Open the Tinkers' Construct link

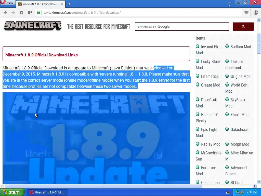click(x=234, y=65)
